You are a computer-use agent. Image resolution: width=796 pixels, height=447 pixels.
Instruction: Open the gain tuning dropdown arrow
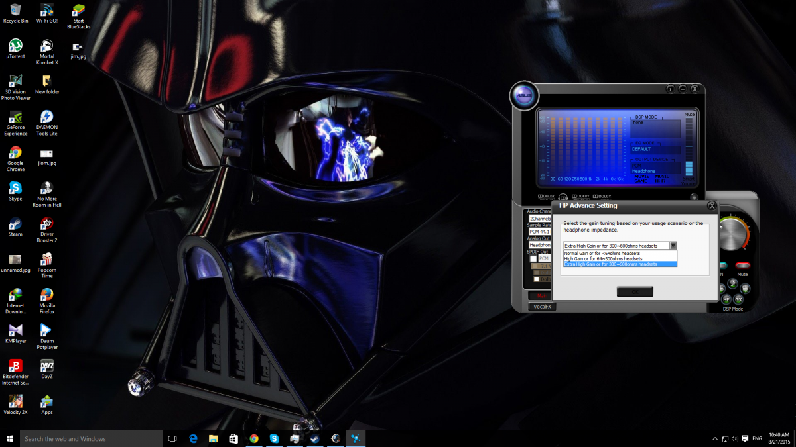(673, 246)
